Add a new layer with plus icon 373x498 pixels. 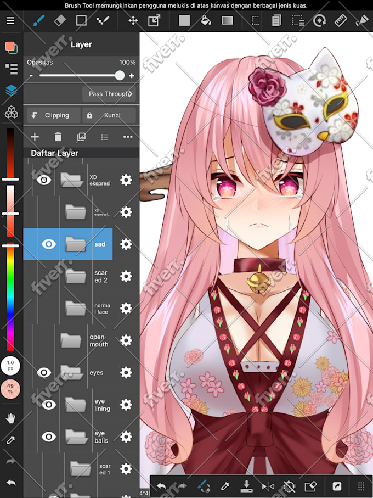click(x=35, y=137)
